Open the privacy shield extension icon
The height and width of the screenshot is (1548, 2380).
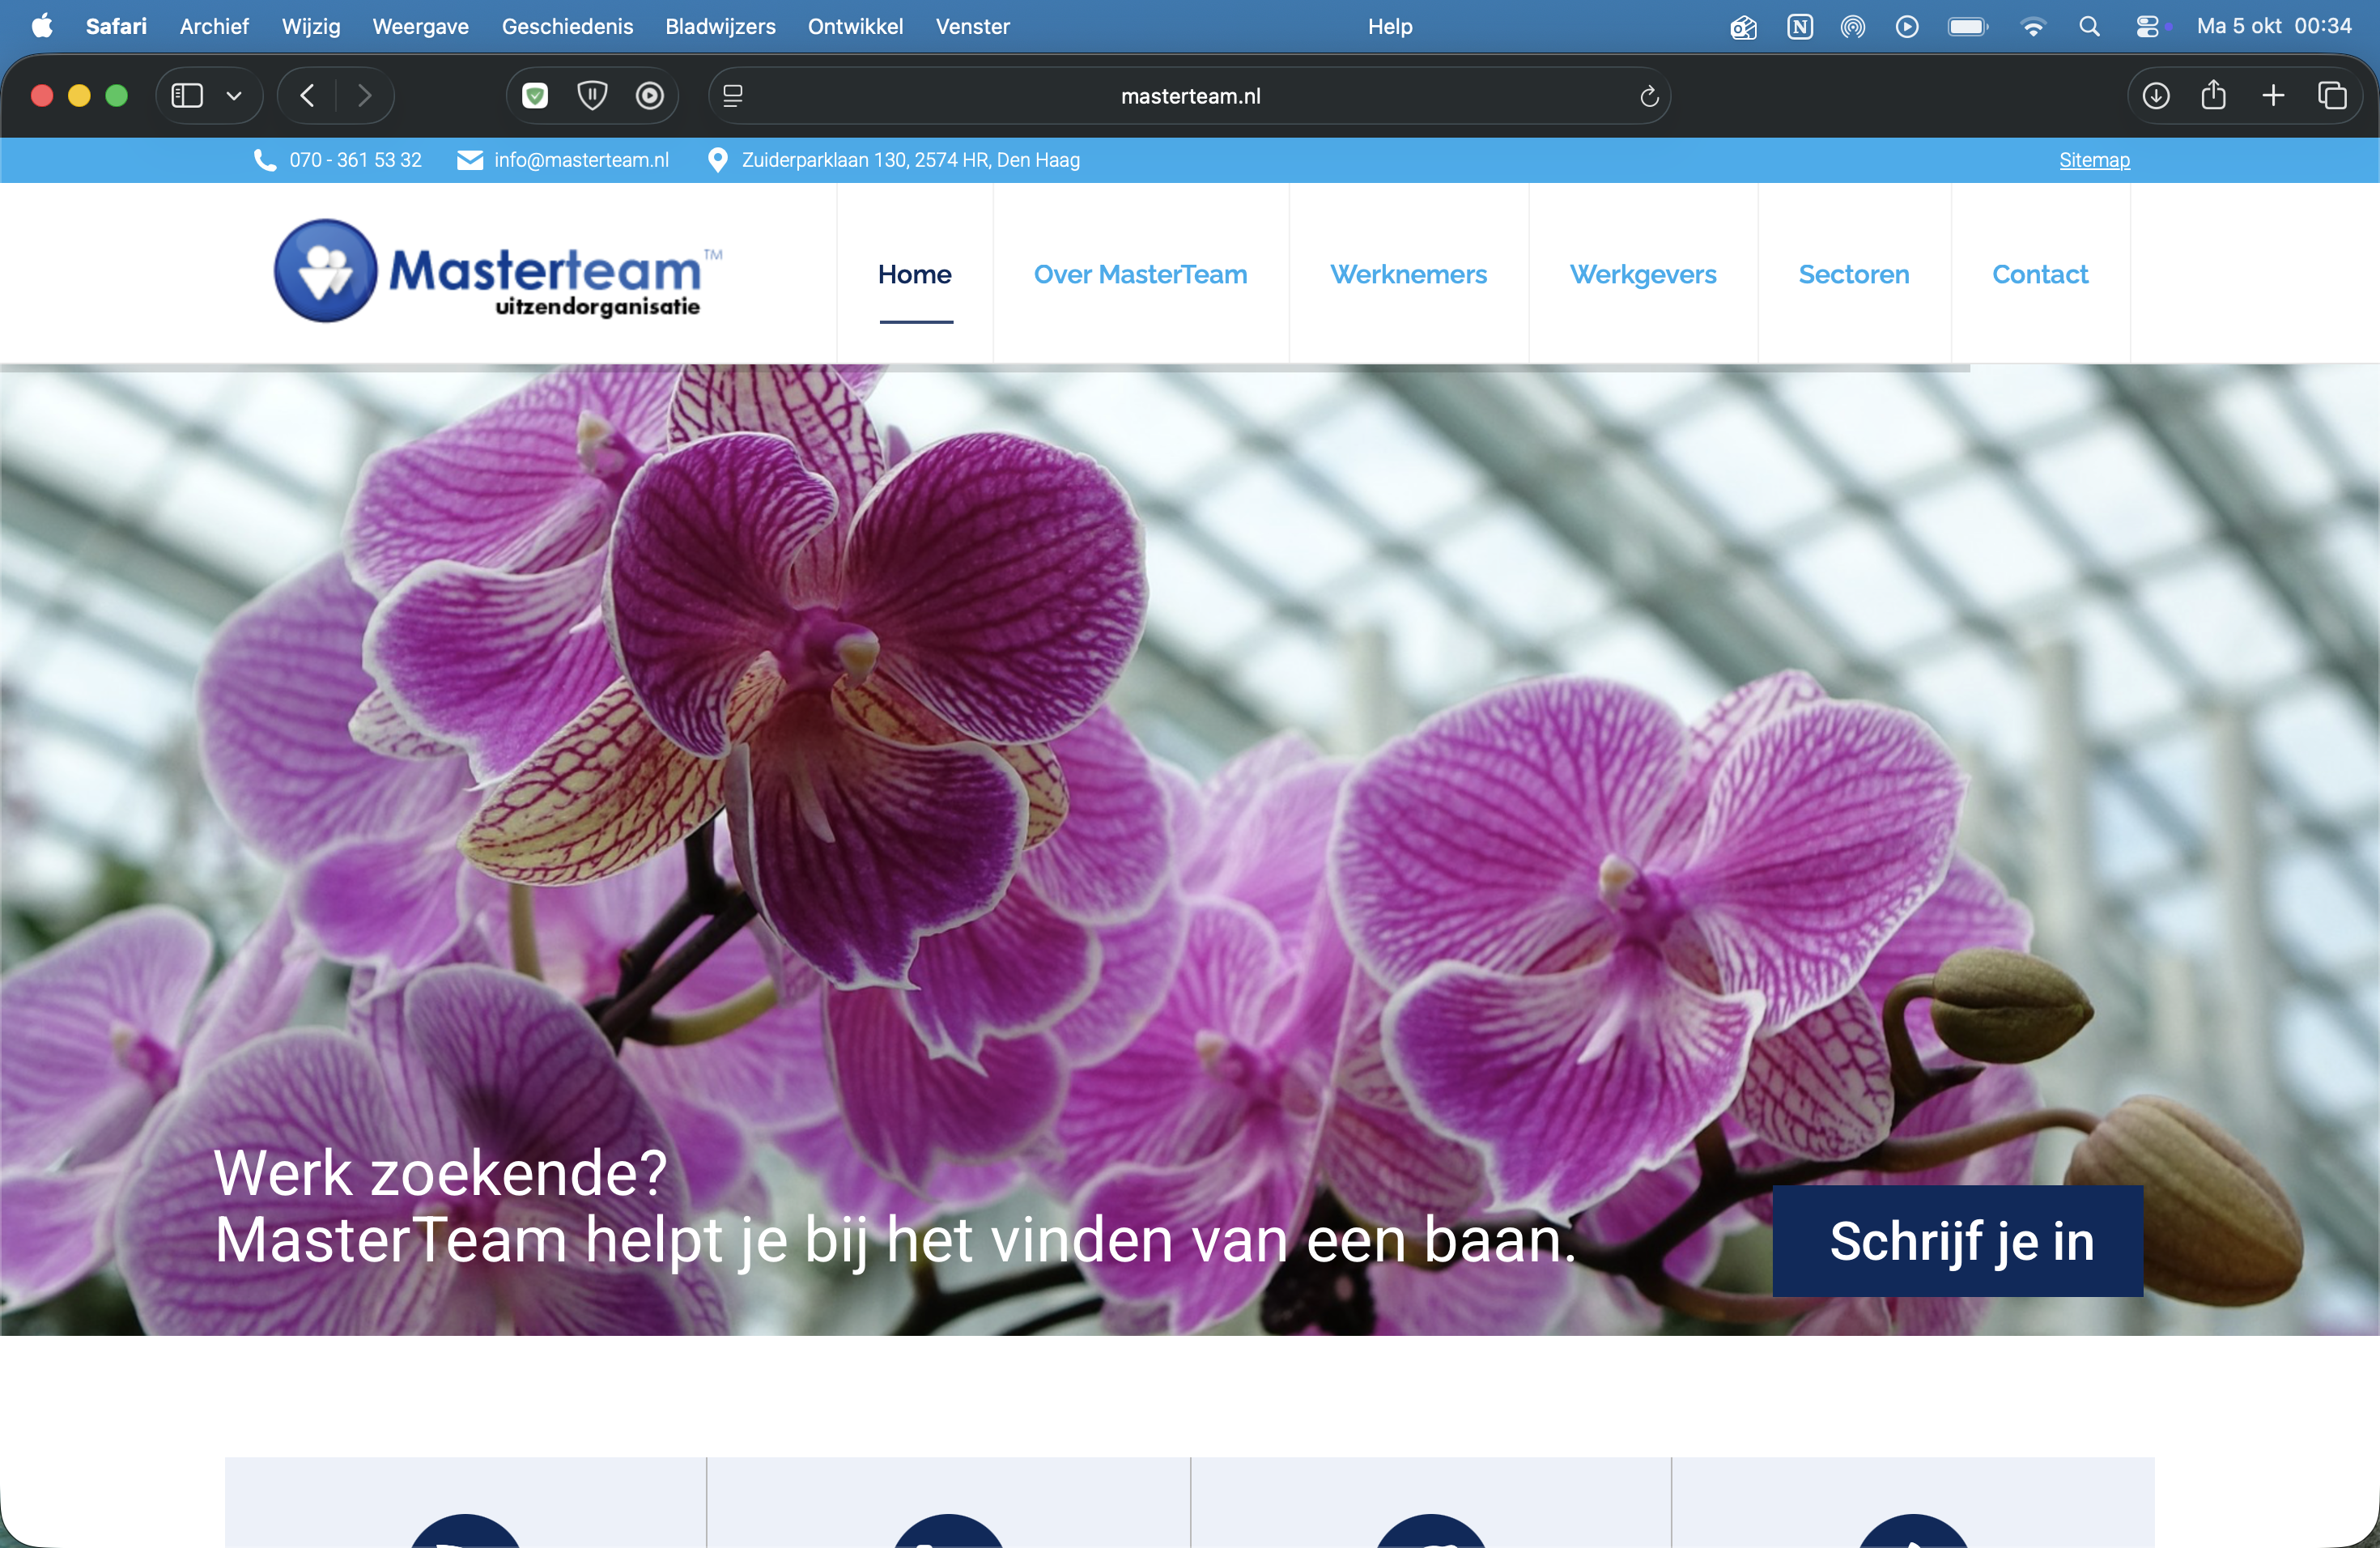[592, 96]
